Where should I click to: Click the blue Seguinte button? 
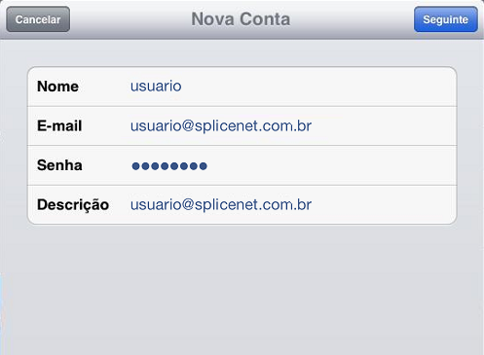point(446,19)
